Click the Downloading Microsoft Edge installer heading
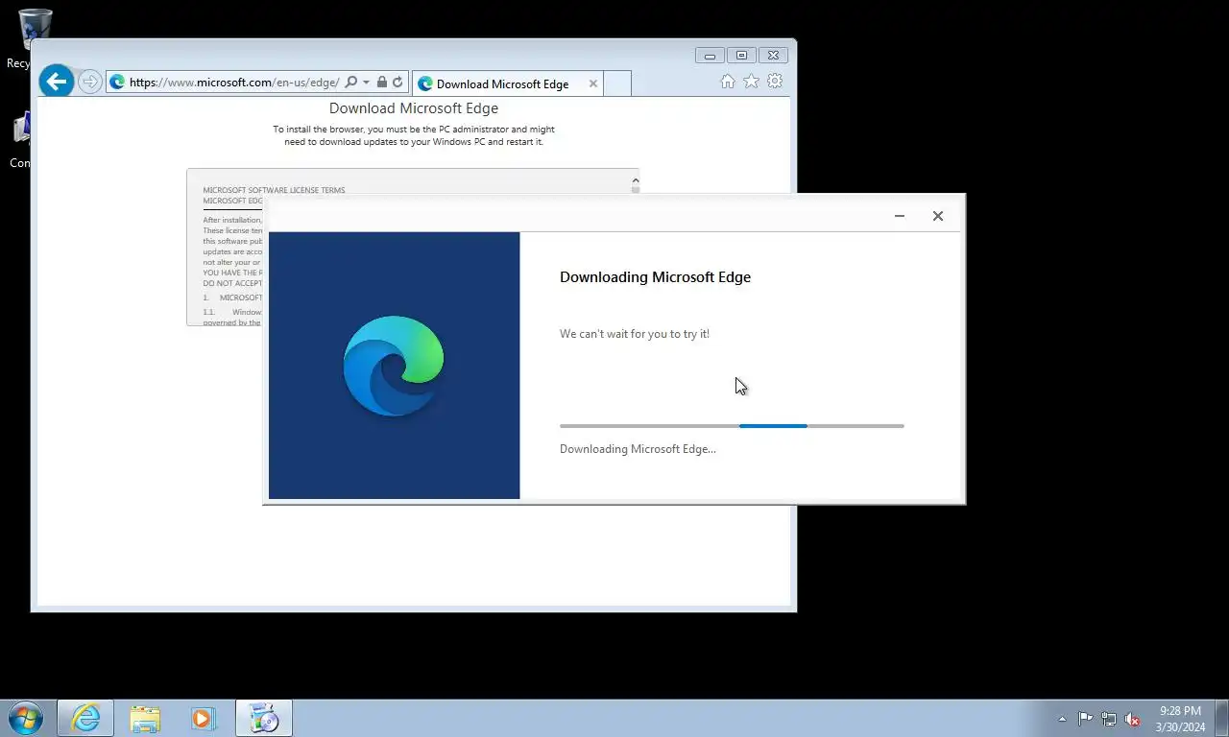 [x=655, y=277]
